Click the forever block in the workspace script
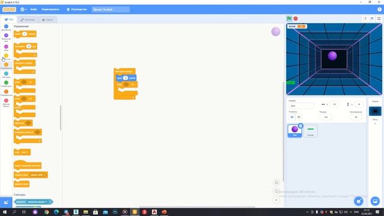Viewport: 384px width, 216px height. (x=124, y=71)
